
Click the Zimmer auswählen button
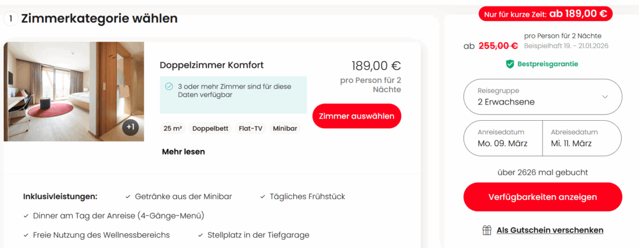pyautogui.click(x=357, y=116)
